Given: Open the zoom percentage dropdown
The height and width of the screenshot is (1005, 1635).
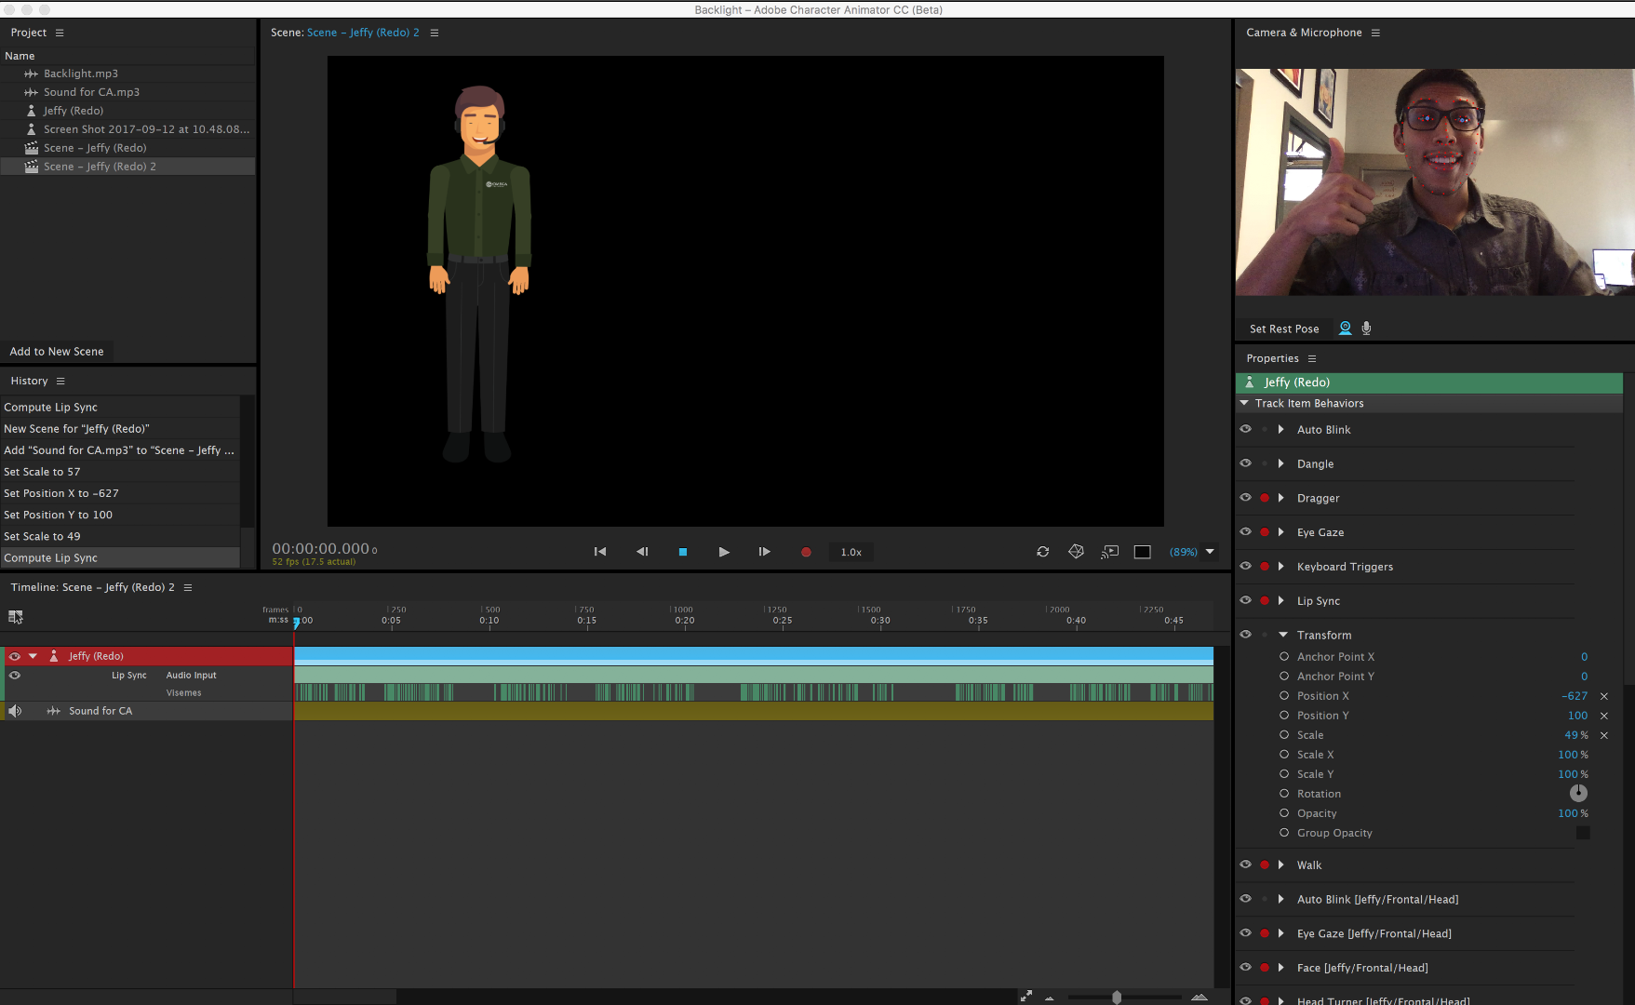Looking at the screenshot, I should pos(1210,552).
